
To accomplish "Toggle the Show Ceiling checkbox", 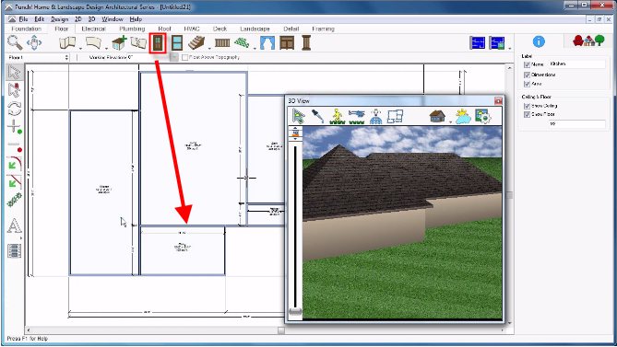I will (527, 106).
